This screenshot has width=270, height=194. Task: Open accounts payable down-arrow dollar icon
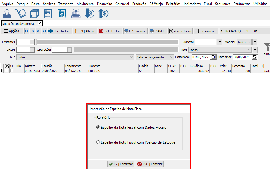point(90,13)
